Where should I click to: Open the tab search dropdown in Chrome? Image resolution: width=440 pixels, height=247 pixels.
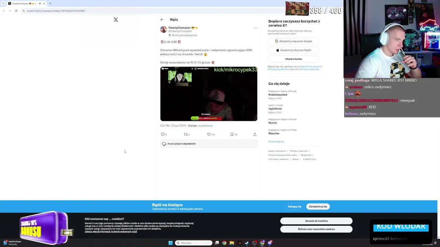4,3
